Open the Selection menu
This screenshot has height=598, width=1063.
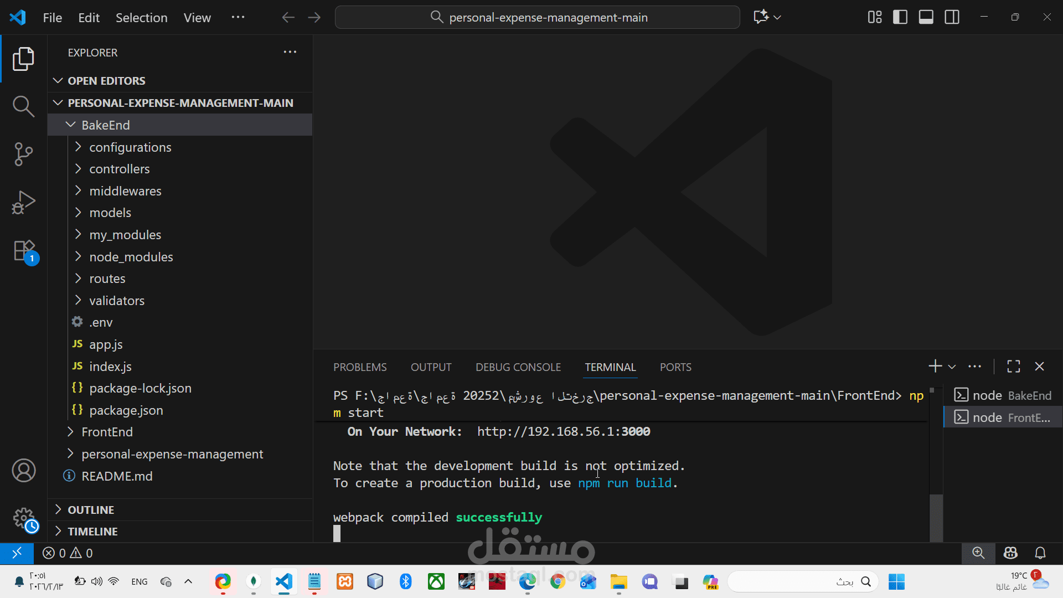(x=141, y=18)
